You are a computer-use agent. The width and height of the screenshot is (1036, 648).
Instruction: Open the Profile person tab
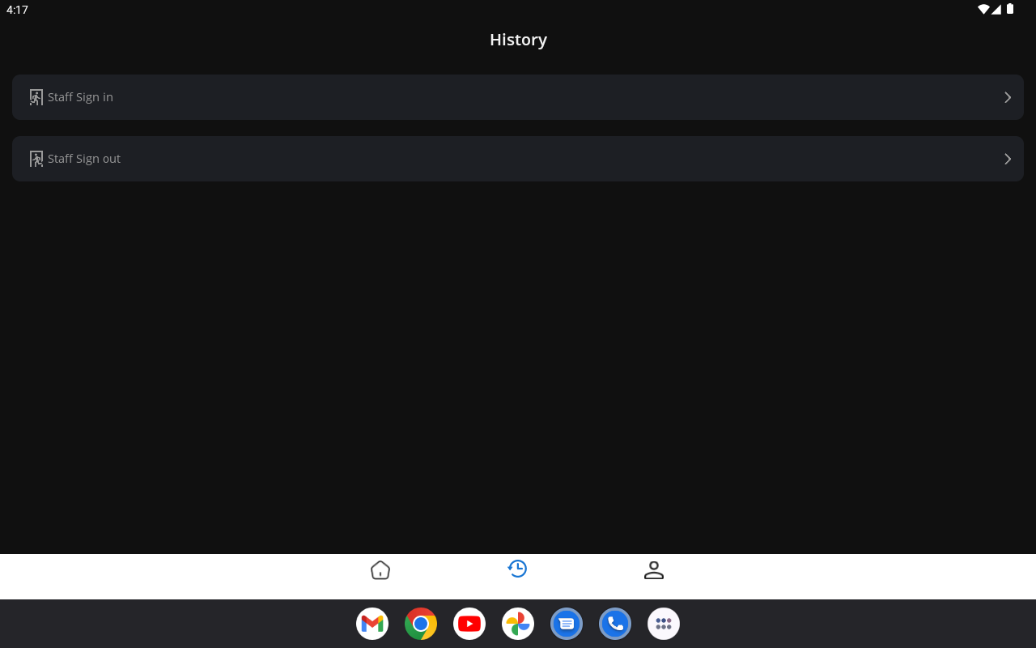pyautogui.click(x=654, y=570)
